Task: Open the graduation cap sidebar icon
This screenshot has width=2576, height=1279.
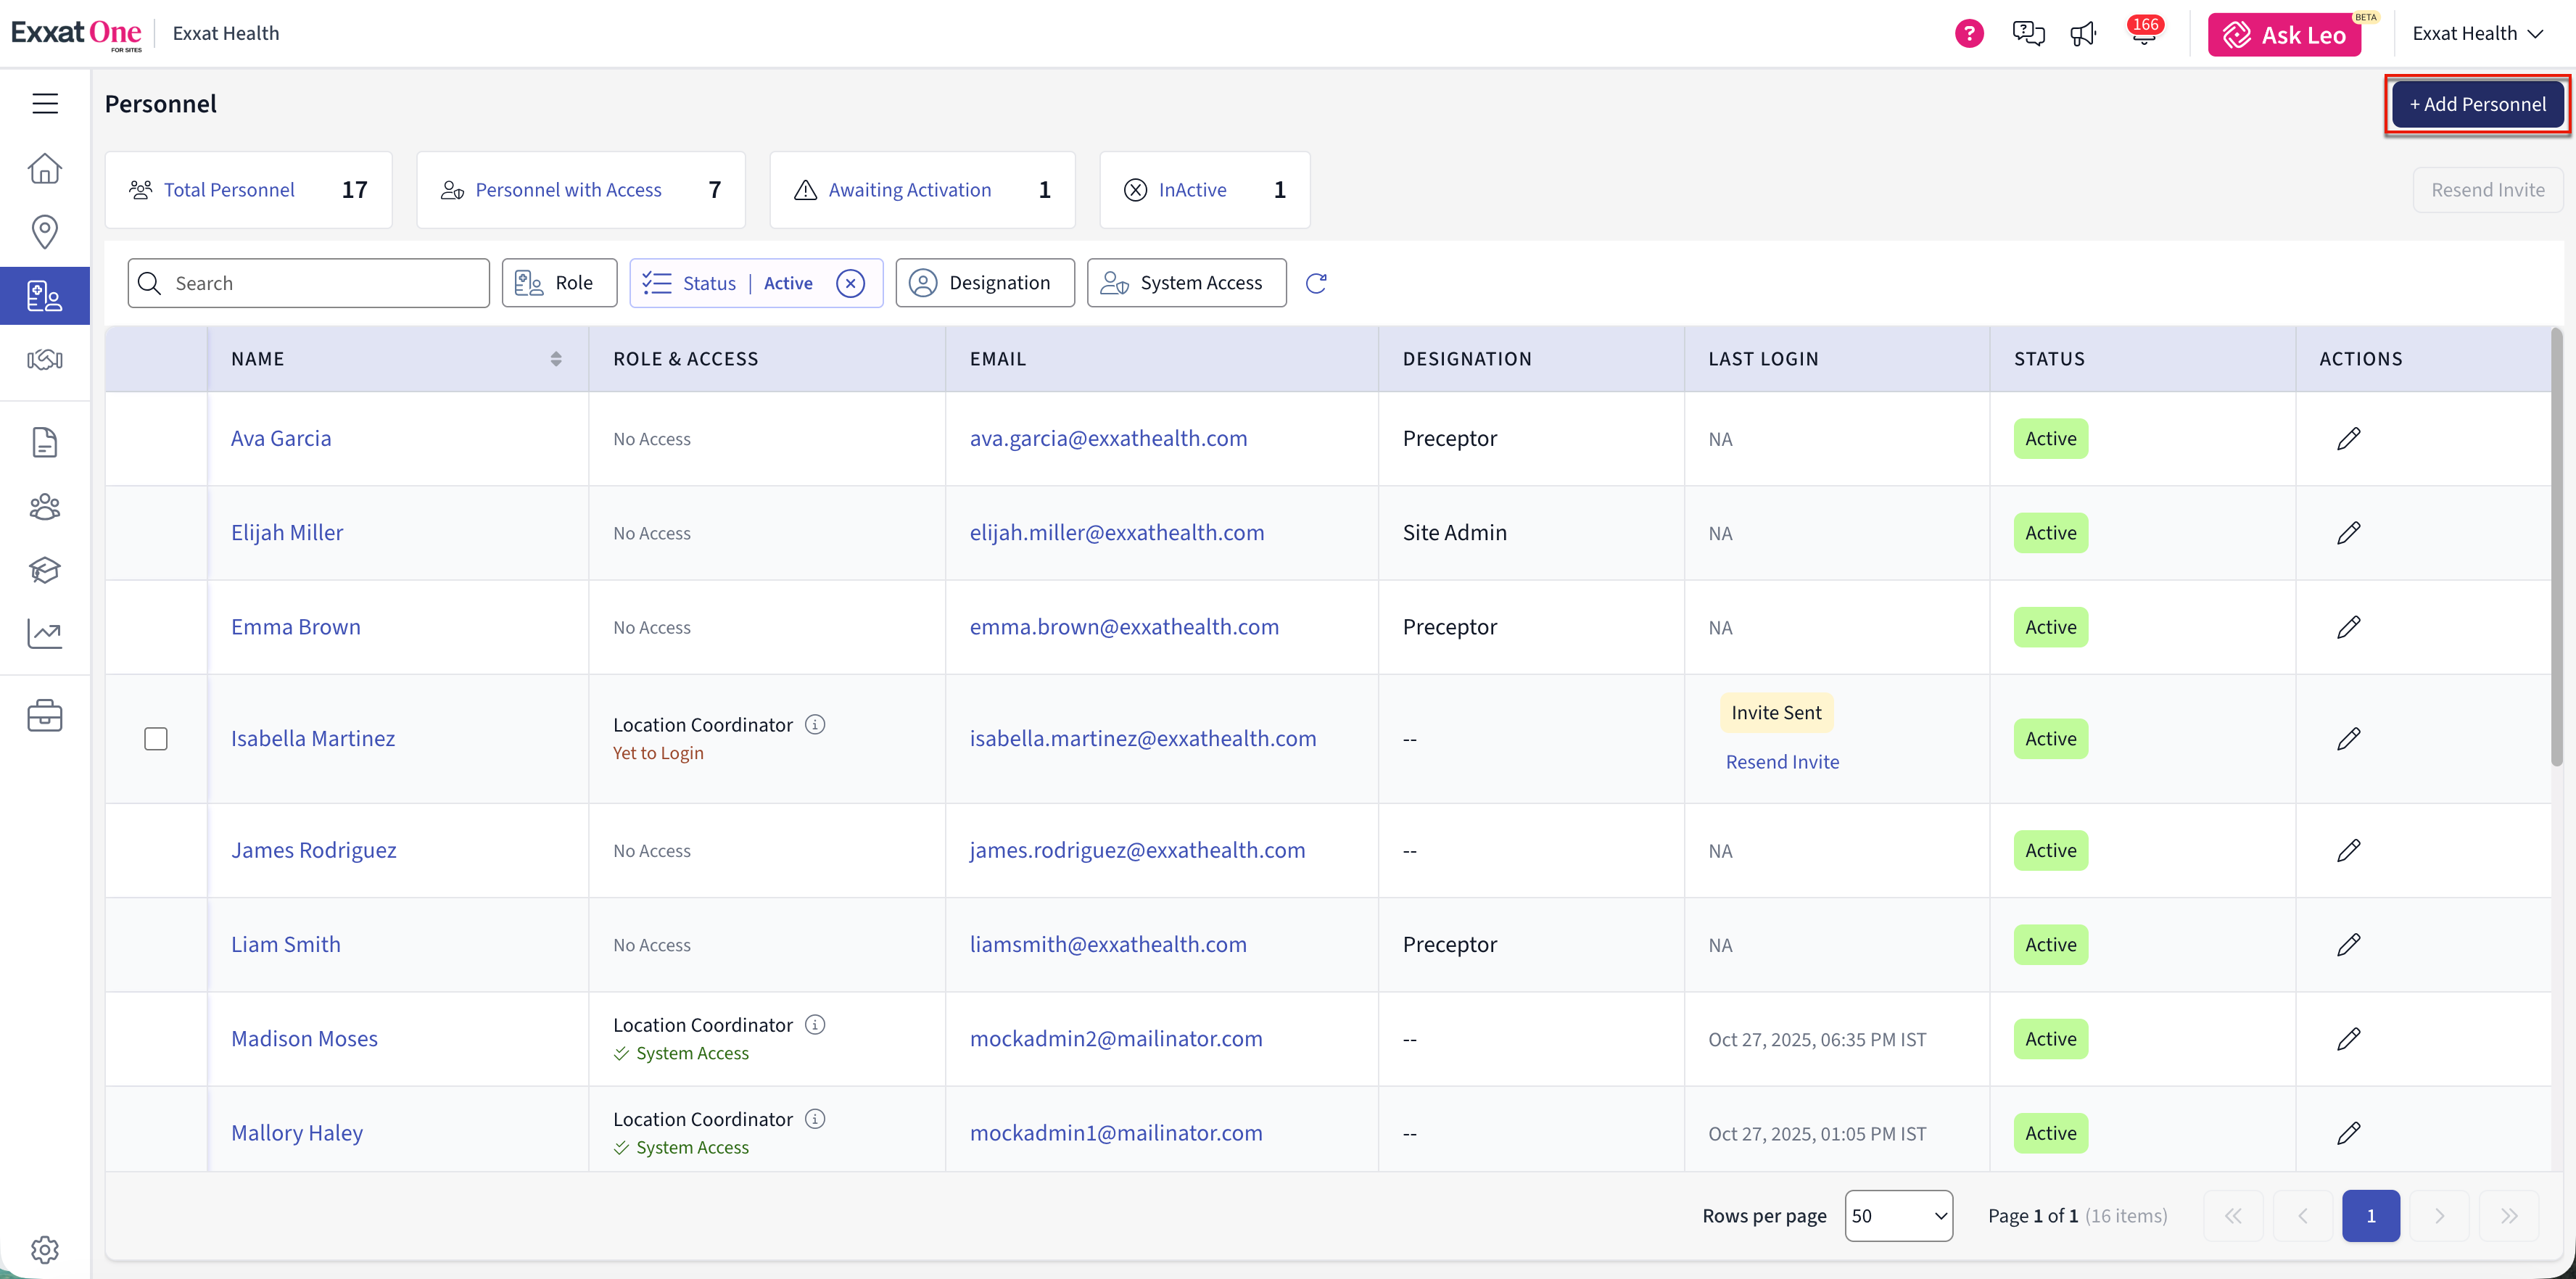Action: point(45,570)
